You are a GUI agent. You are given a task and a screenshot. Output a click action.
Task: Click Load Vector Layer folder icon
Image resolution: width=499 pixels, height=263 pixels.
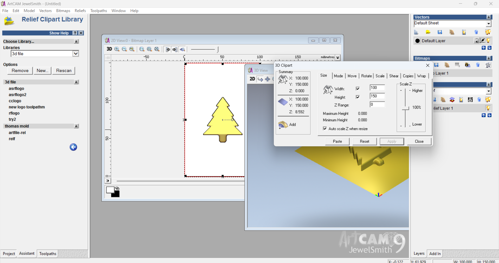(x=428, y=32)
